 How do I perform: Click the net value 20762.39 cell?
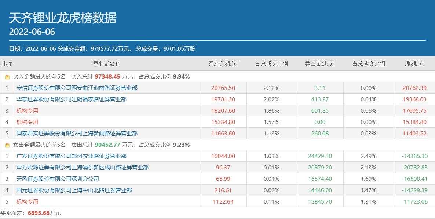point(414,88)
